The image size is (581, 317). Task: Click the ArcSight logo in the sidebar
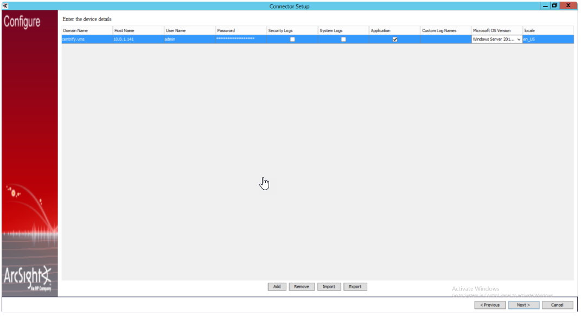point(29,277)
